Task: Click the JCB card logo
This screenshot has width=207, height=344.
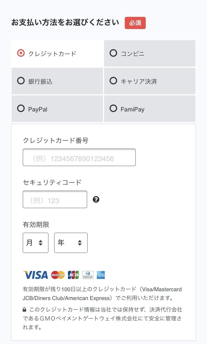Action: coord(73,275)
